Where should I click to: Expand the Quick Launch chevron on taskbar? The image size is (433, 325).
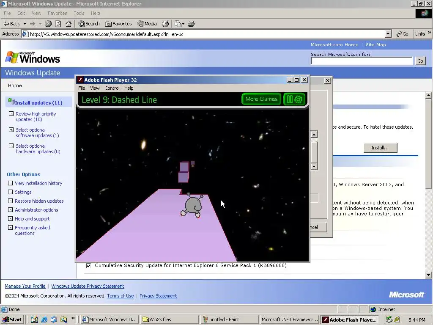73,318
